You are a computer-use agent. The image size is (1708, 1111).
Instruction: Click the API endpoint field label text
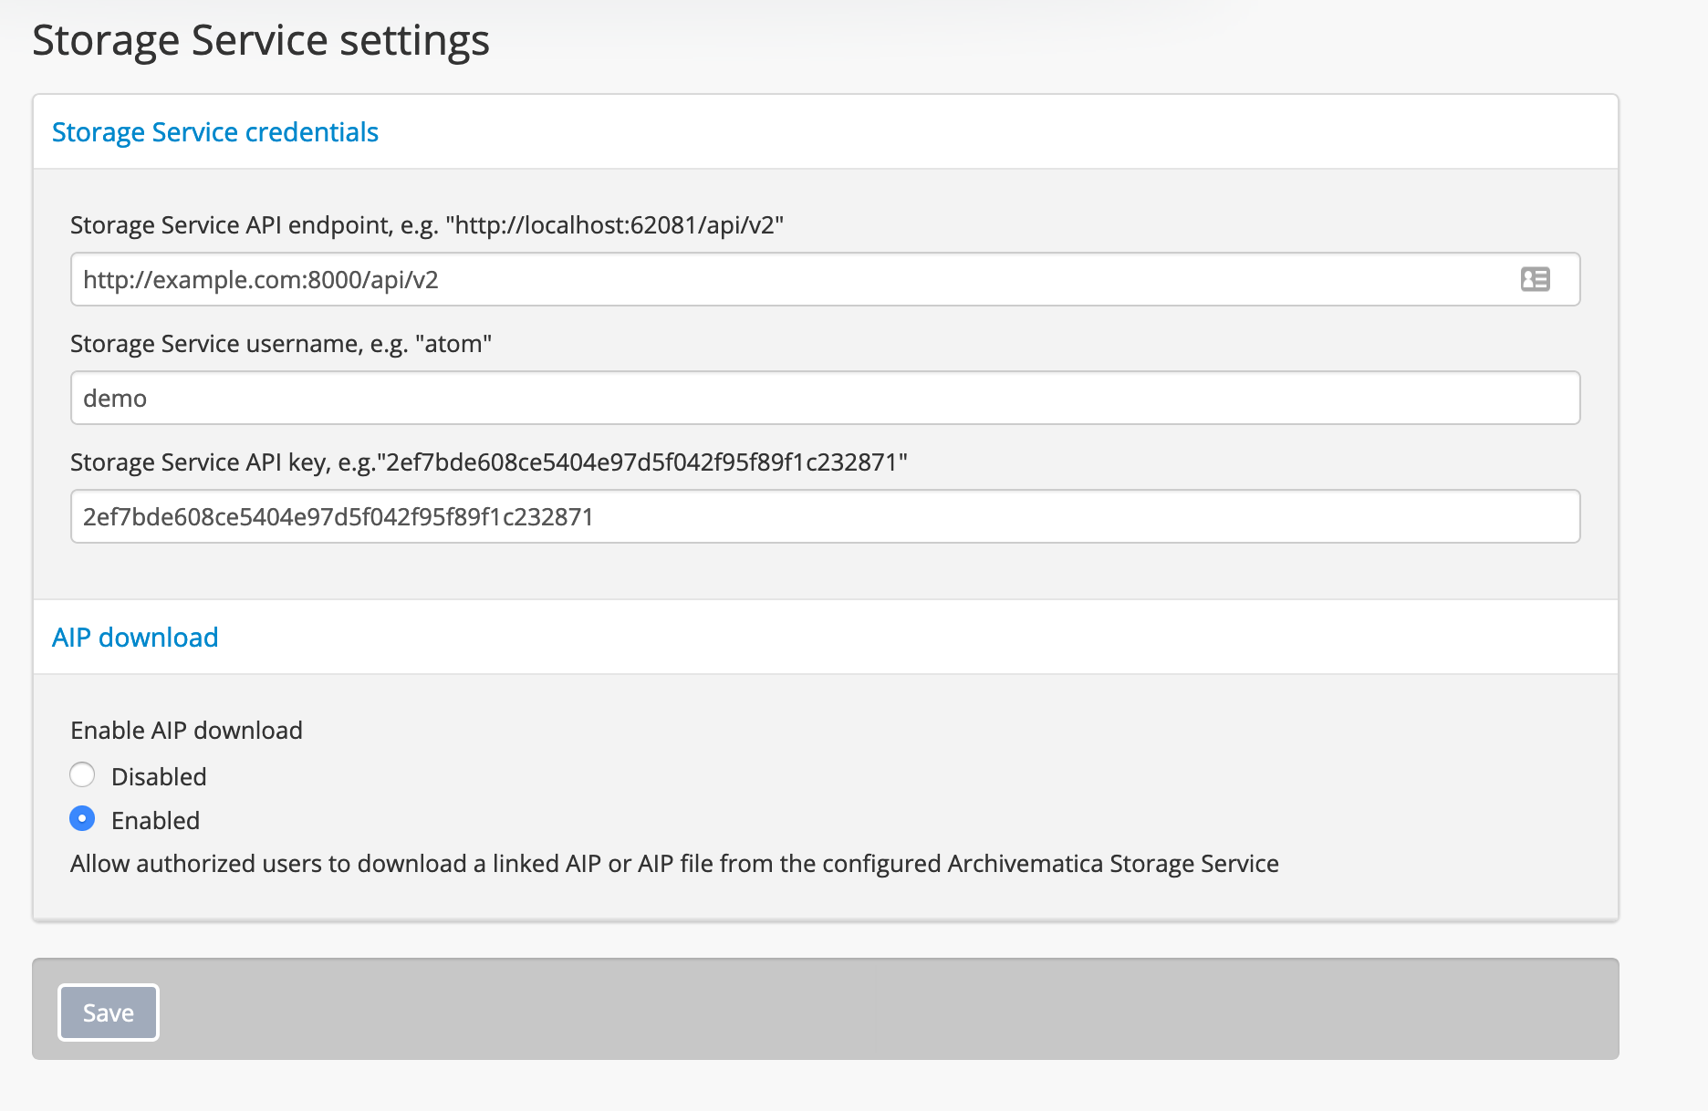(426, 225)
